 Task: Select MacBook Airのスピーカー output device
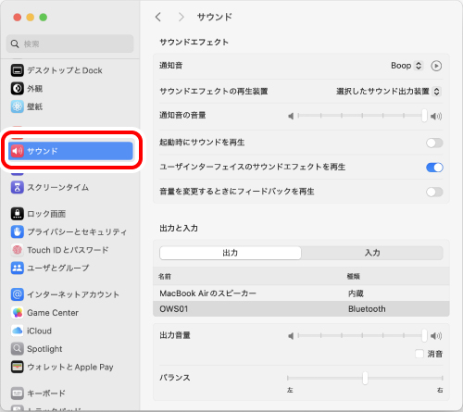[301, 293]
